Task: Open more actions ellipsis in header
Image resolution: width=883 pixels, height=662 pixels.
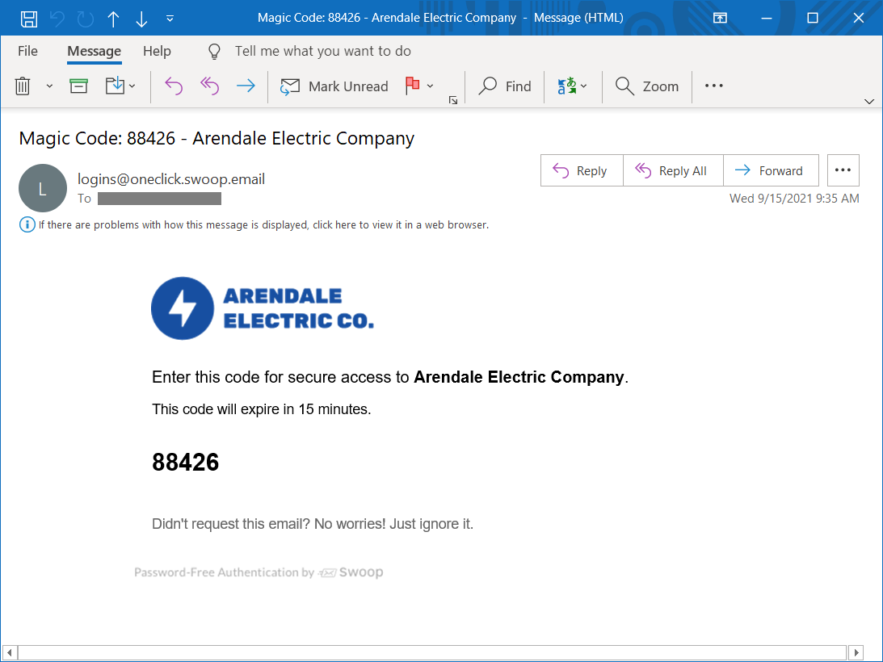Action: click(843, 170)
